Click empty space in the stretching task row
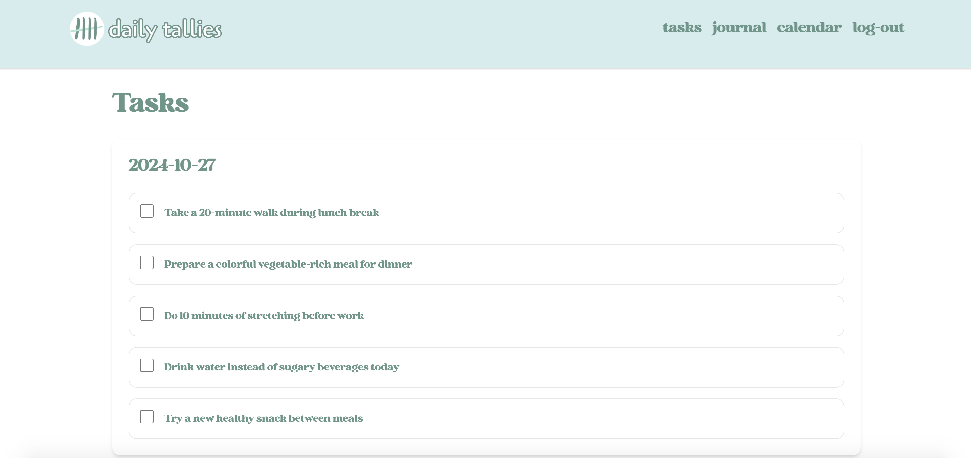Viewport: 971px width, 458px height. 603,316
